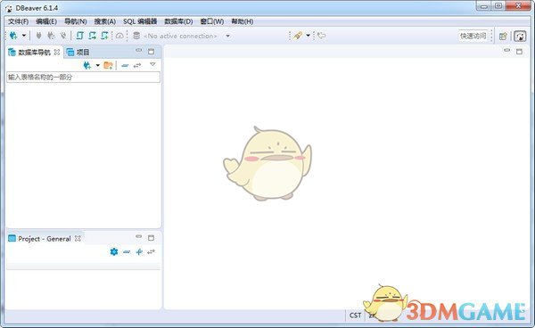Viewport: 535px width, 328px height.
Task: Maximize the editor area
Action: [519, 52]
